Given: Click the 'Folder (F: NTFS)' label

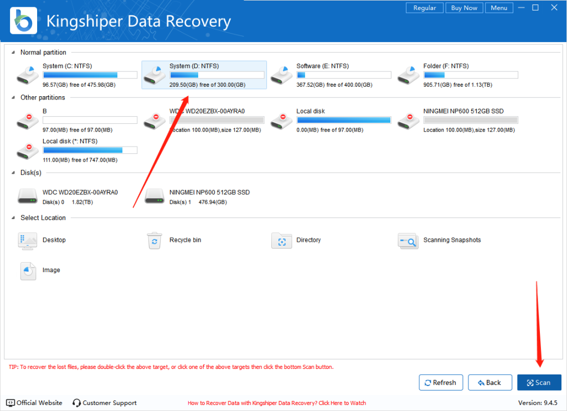Looking at the screenshot, I should 446,66.
